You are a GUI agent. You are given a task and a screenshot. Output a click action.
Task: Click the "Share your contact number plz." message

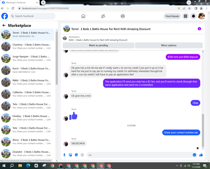(x=181, y=132)
